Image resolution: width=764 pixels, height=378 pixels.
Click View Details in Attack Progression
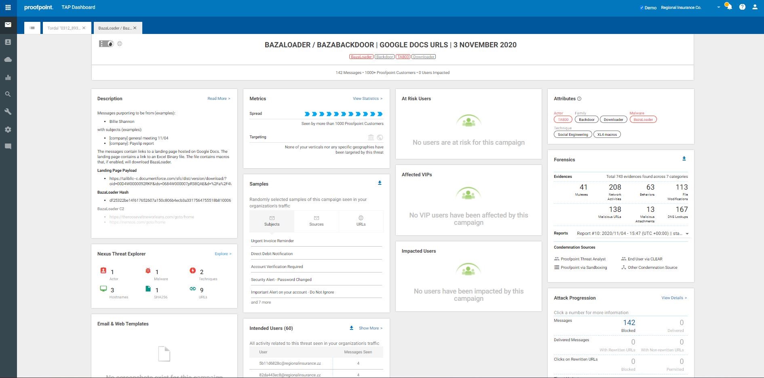(674, 298)
